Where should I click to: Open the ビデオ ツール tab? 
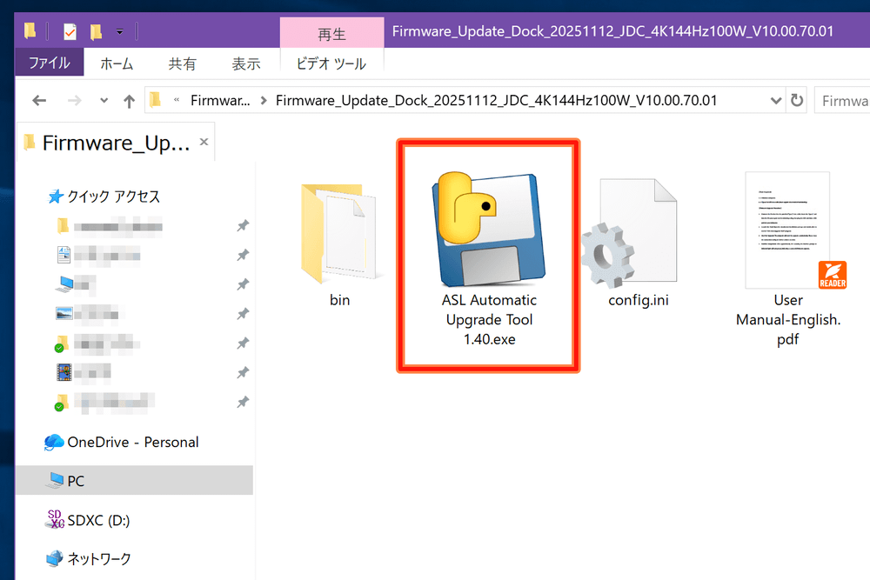(x=331, y=63)
